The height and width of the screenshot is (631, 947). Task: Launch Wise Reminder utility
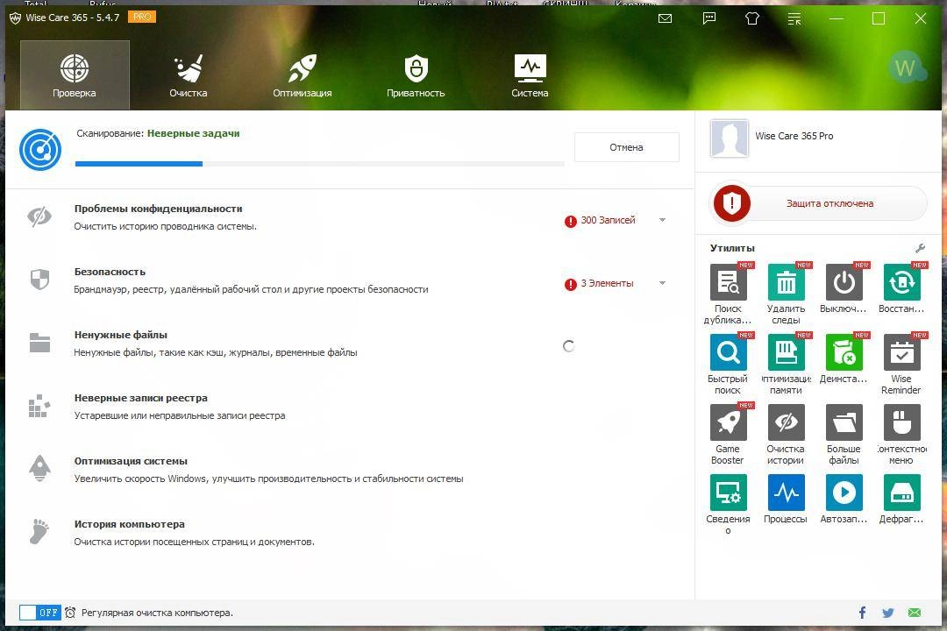(901, 352)
